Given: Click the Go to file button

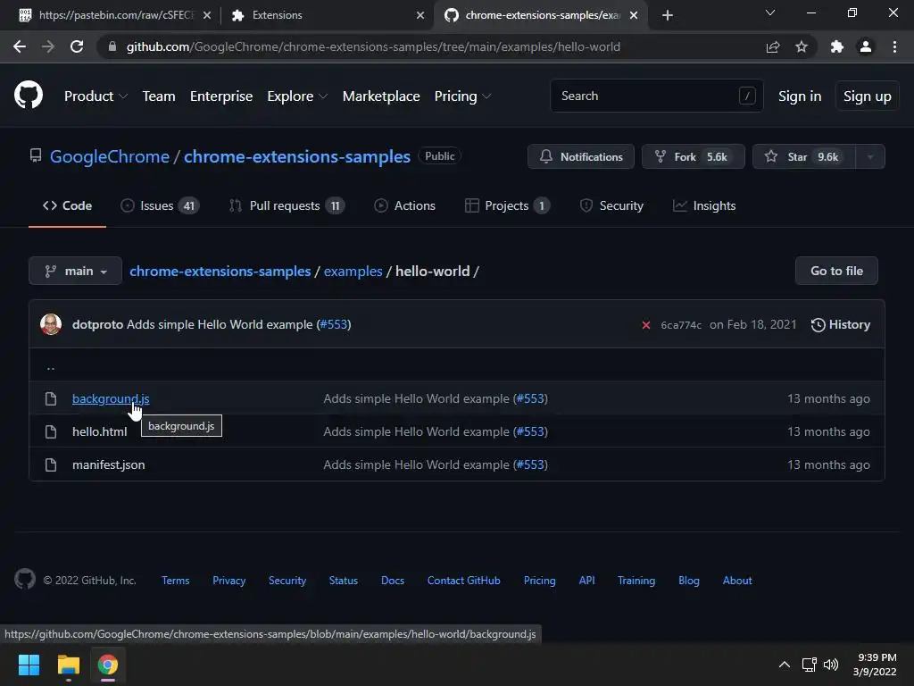Looking at the screenshot, I should click(x=835, y=271).
